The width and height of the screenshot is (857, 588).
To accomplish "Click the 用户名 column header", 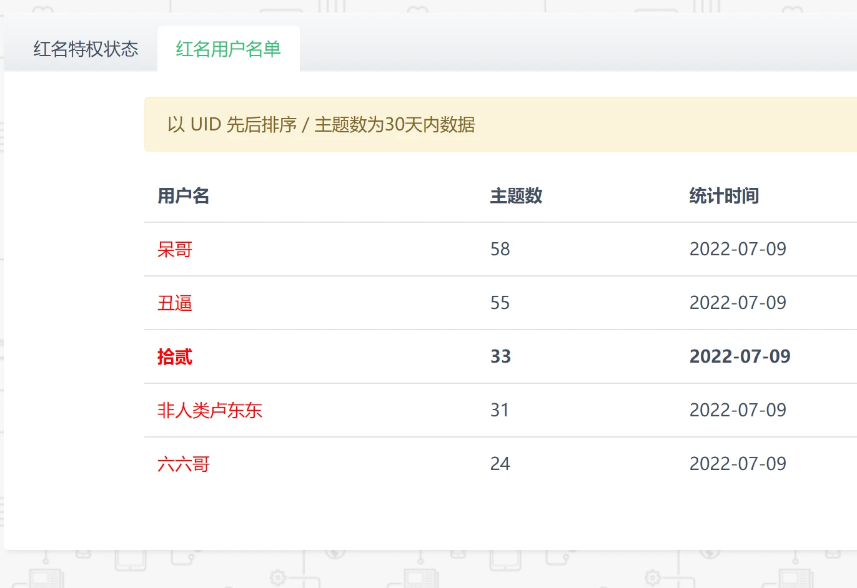I will coord(183,196).
